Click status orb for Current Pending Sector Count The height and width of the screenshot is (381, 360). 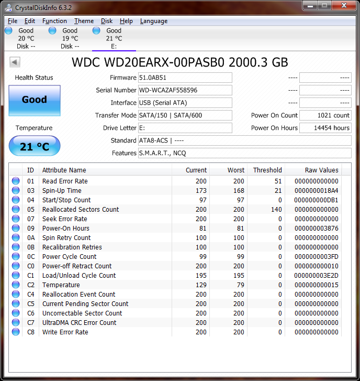tap(16, 304)
